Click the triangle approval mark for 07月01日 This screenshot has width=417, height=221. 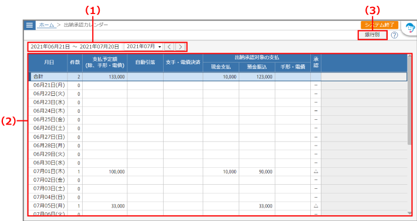pos(316,171)
